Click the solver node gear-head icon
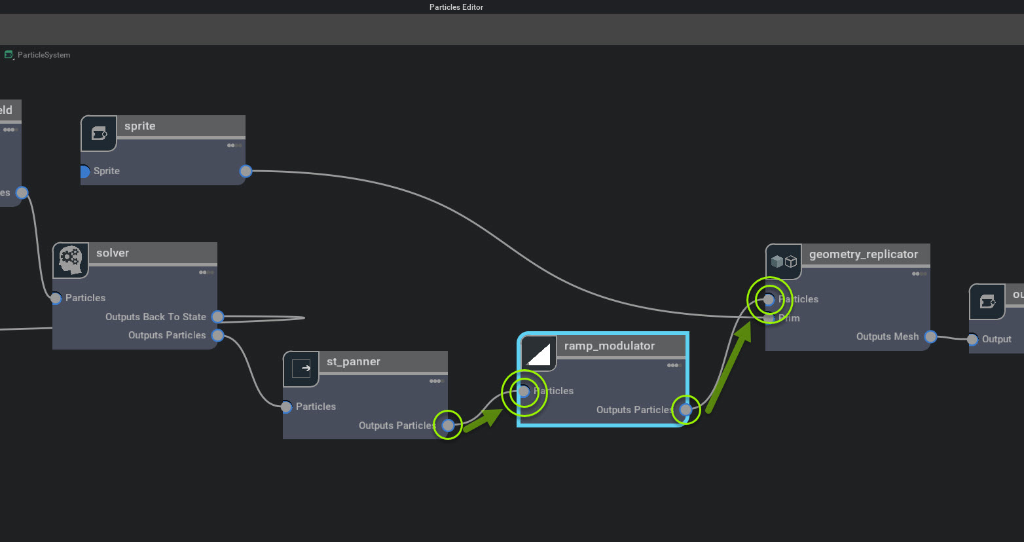This screenshot has width=1024, height=542. 70,260
